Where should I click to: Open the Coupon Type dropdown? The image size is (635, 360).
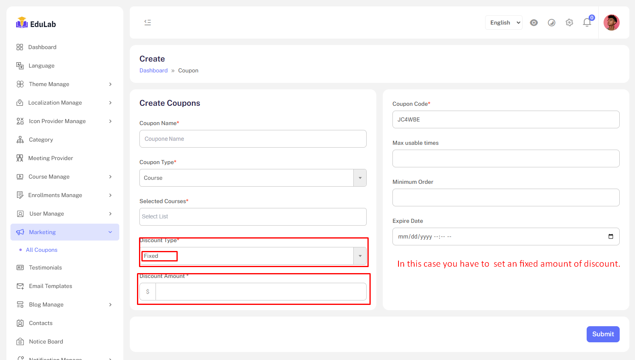pyautogui.click(x=253, y=178)
